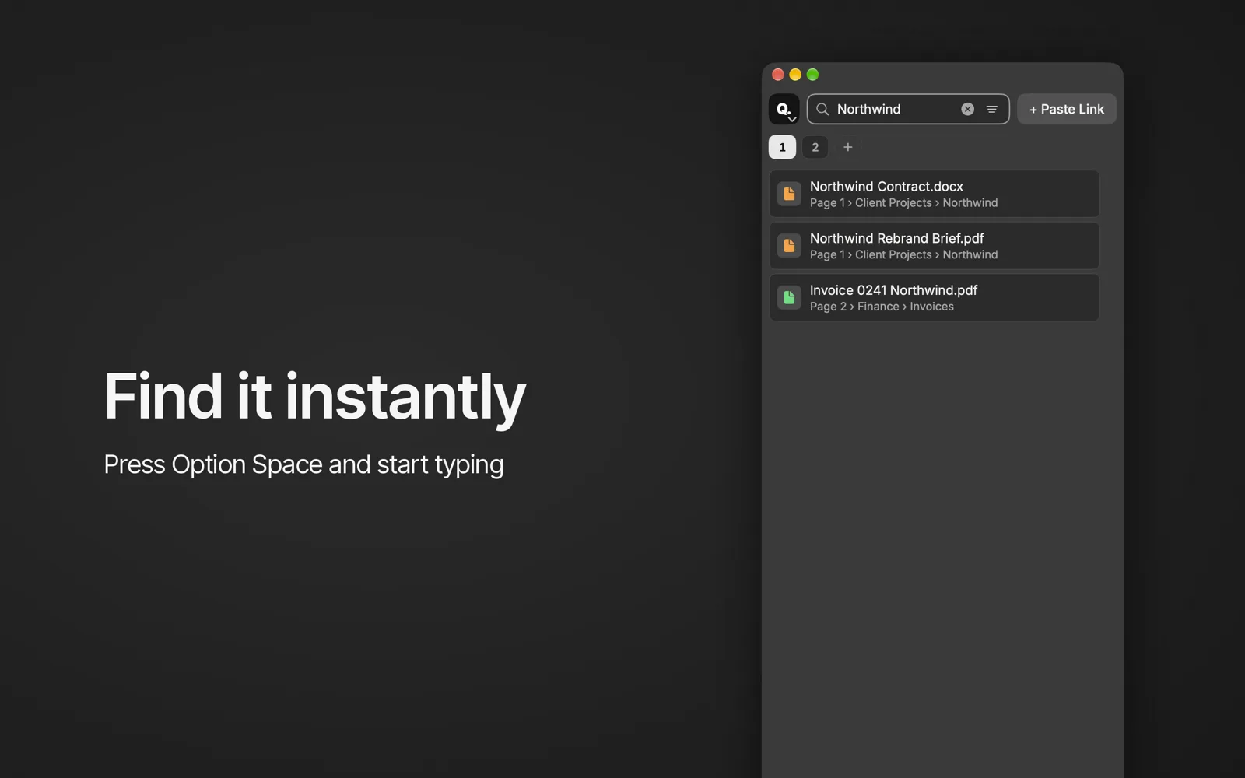Open the Northwind Rebrand Brief.pdf result

pyautogui.click(x=934, y=246)
